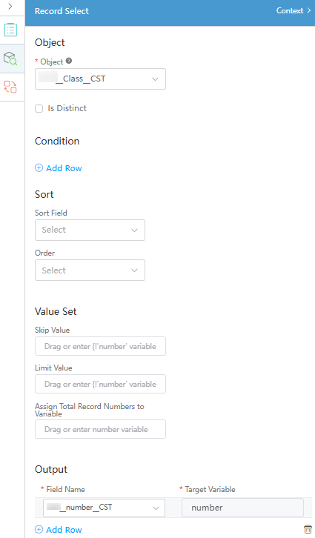Delete the output row with trash icon
Image resolution: width=315 pixels, height=538 pixels.
pyautogui.click(x=308, y=529)
